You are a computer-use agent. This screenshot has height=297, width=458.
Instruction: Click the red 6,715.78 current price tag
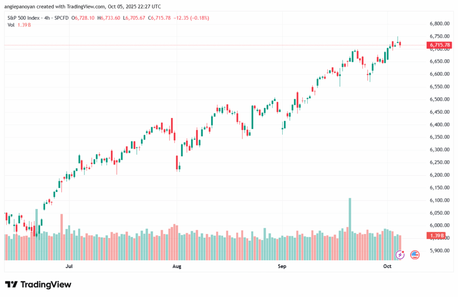[x=441, y=45]
